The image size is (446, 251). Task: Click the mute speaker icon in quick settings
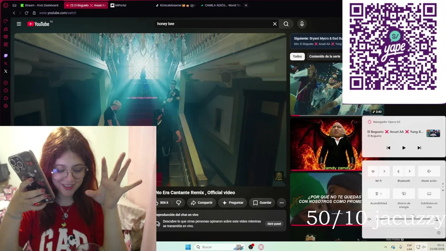point(369,219)
